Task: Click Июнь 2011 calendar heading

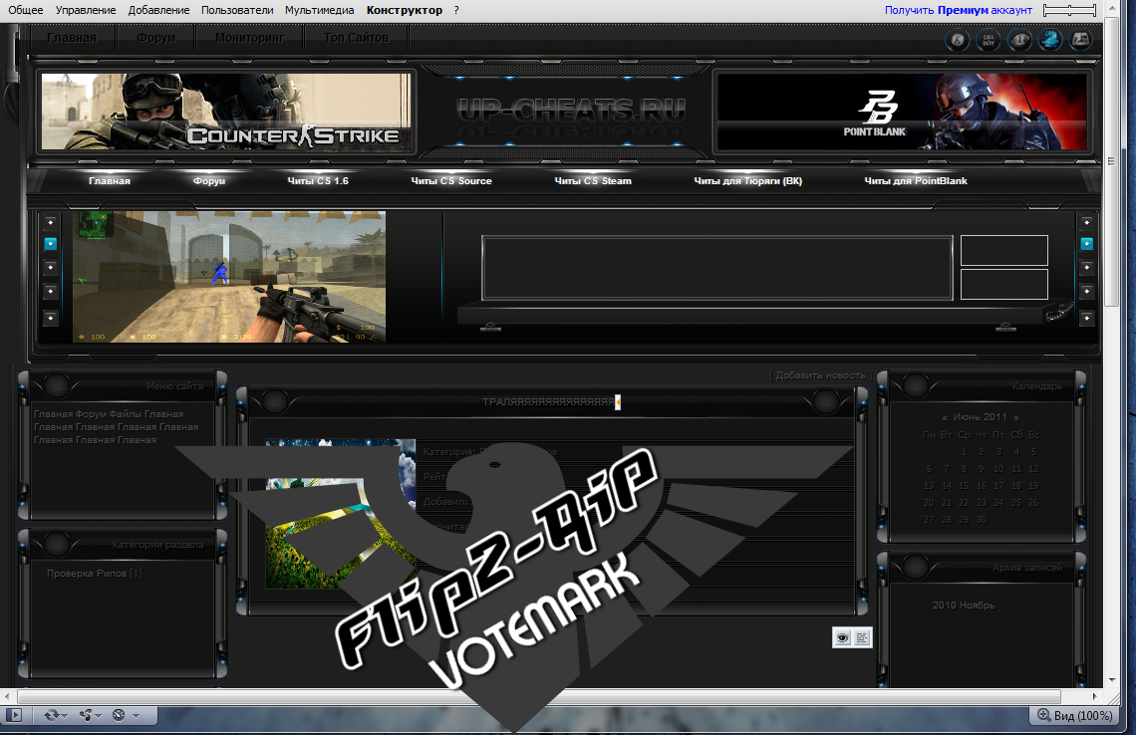Action: coord(981,417)
